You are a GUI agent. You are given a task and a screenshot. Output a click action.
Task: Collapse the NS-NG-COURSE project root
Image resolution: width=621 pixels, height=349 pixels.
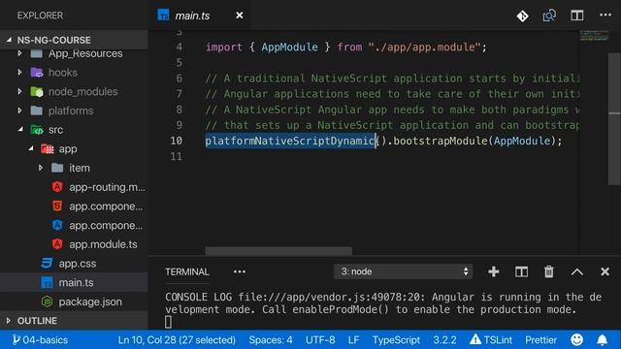[x=9, y=40]
